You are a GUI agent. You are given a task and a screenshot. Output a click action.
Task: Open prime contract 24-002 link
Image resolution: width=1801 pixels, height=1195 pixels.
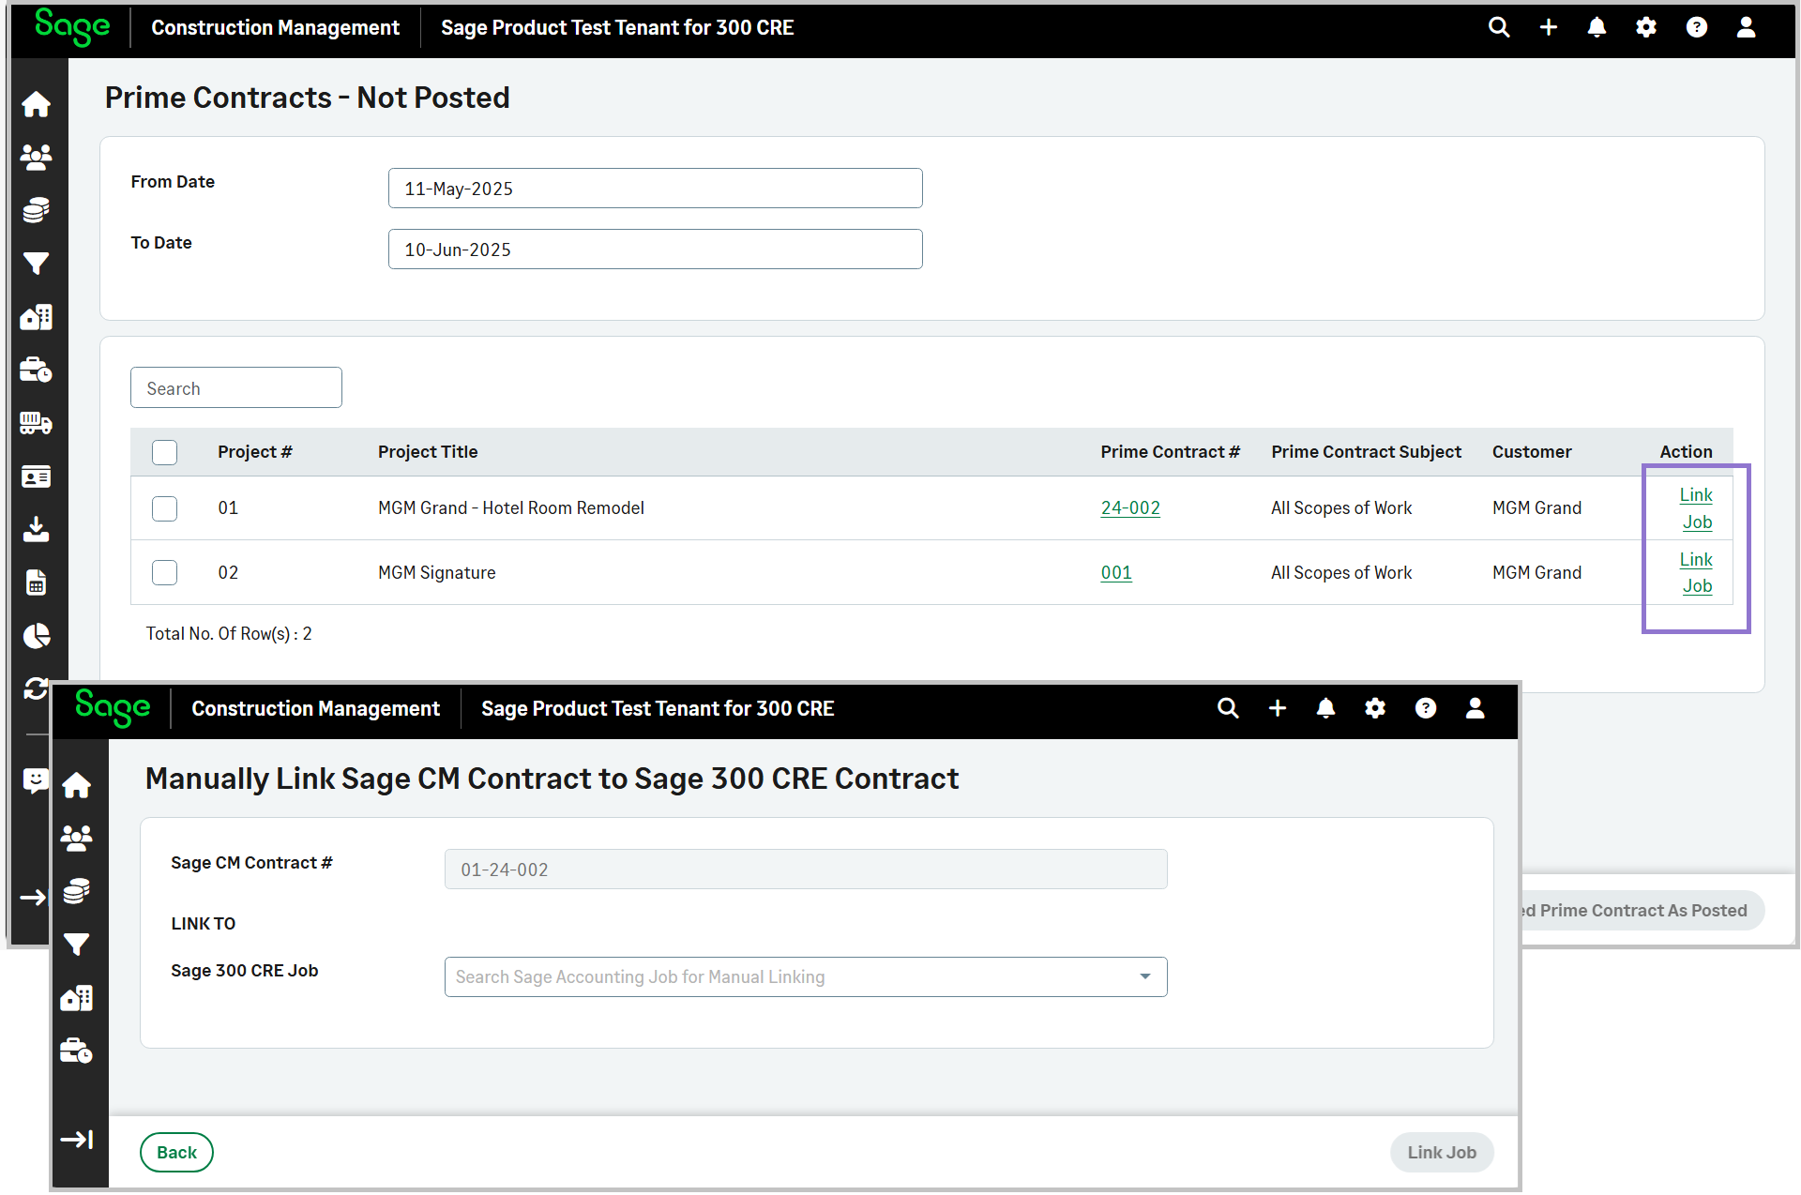pyautogui.click(x=1129, y=507)
